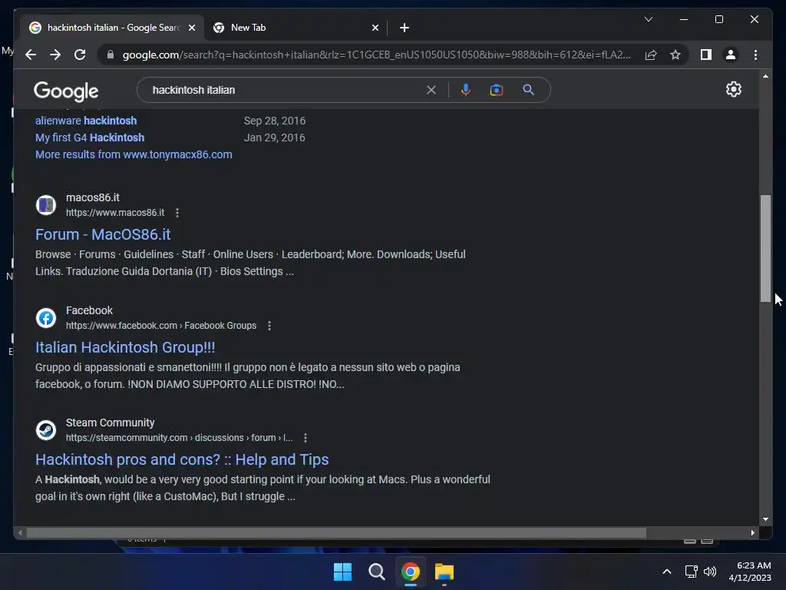The width and height of the screenshot is (786, 590).
Task: Open more options for the macos86.it result
Action: pos(177,213)
